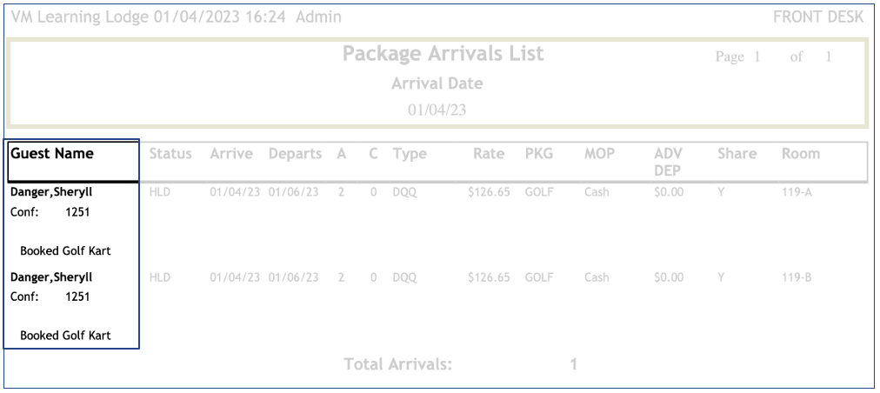Click the Total Arrivals label
880x393 pixels.
point(397,364)
